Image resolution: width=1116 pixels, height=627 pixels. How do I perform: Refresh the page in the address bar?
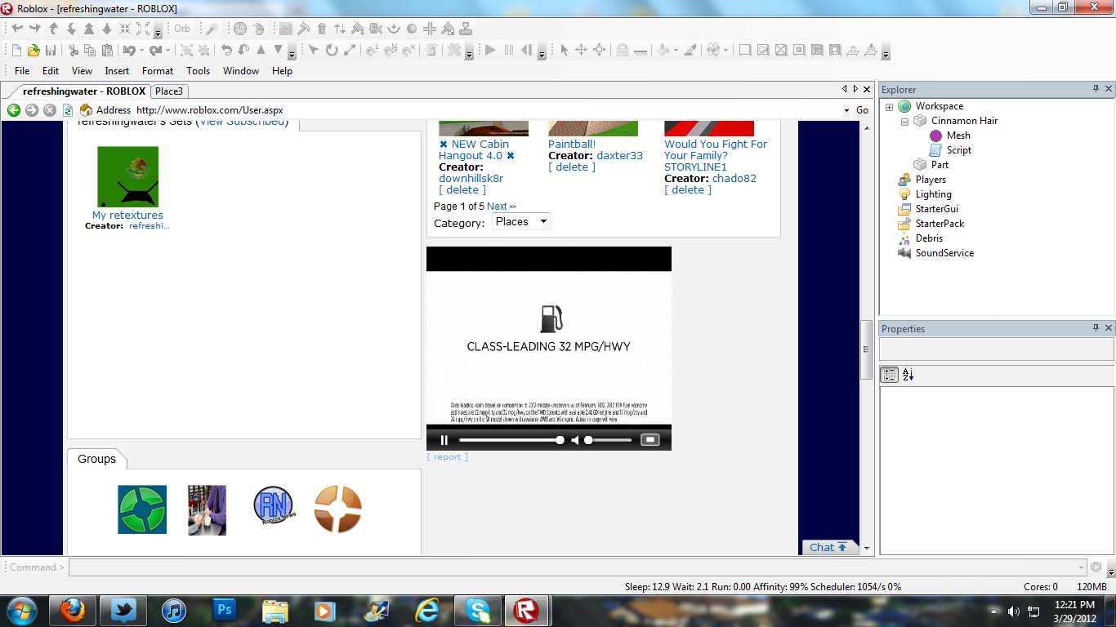(68, 110)
